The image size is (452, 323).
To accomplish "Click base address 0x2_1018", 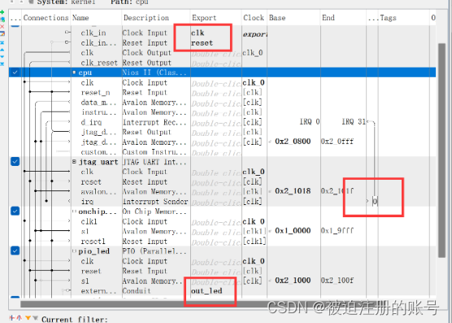I will (293, 191).
